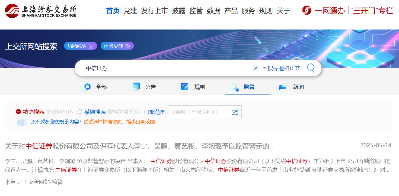Open 监管 in top navigation bar
The width and height of the screenshot is (399, 196).
pyautogui.click(x=196, y=11)
